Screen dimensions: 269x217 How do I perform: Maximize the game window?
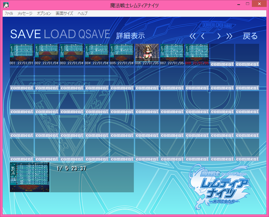[247, 4]
